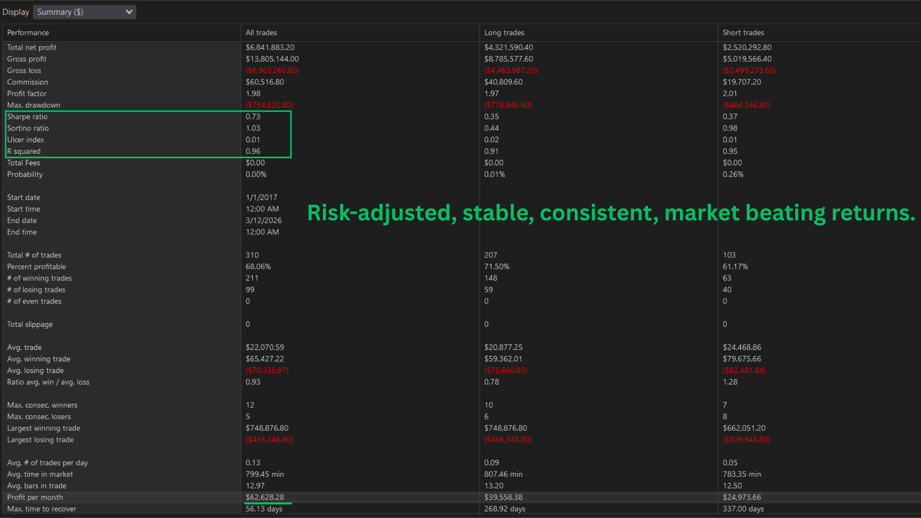The height and width of the screenshot is (518, 921).
Task: Click the Percent profitable 68.06% cell
Action: [258, 267]
